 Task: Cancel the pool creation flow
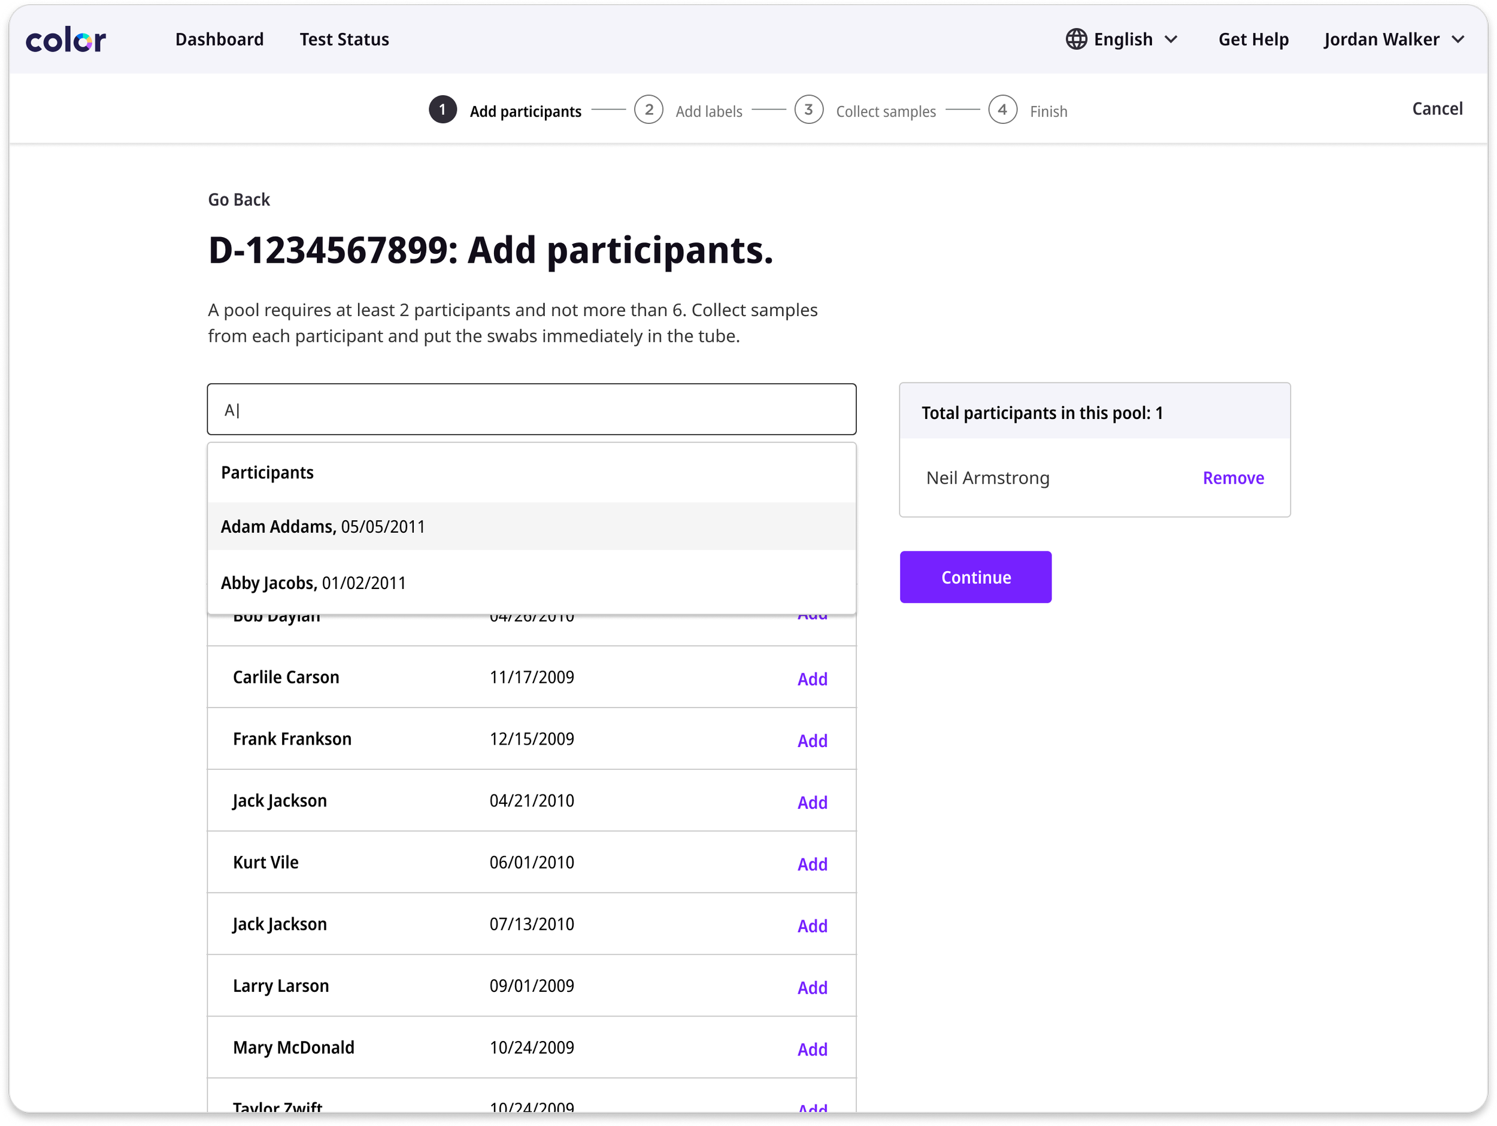1437,108
